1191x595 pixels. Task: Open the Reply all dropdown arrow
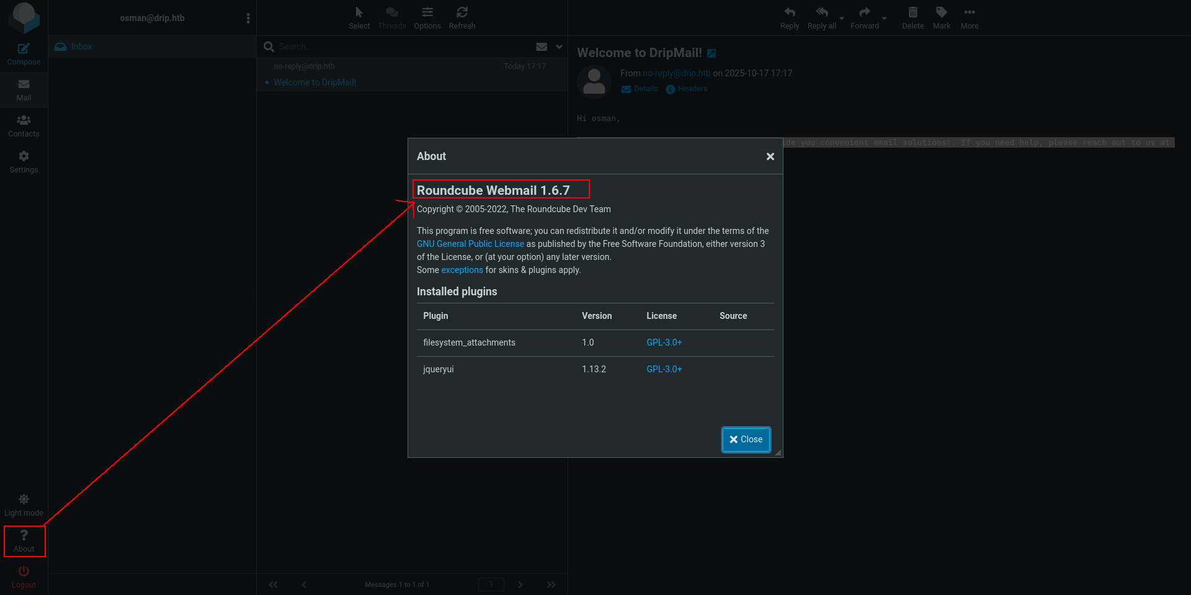pos(841,18)
